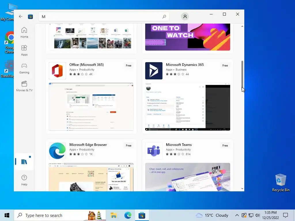The height and width of the screenshot is (221, 295).
Task: Click the Teams promotional preview image
Action: point(188,177)
